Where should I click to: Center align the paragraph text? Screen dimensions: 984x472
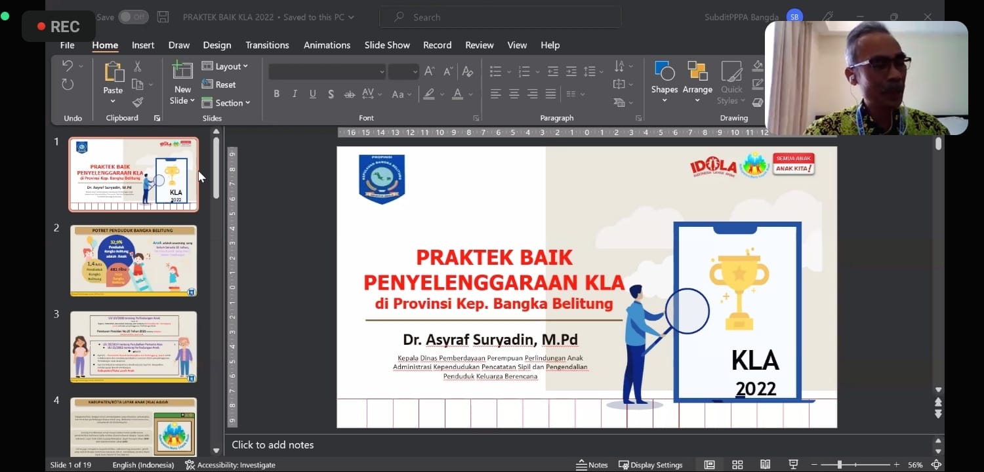(x=514, y=94)
